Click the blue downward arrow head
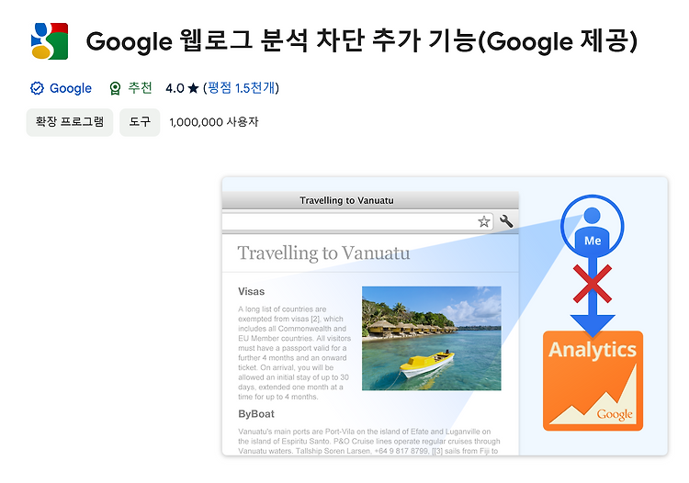689x483 pixels. pos(593,325)
